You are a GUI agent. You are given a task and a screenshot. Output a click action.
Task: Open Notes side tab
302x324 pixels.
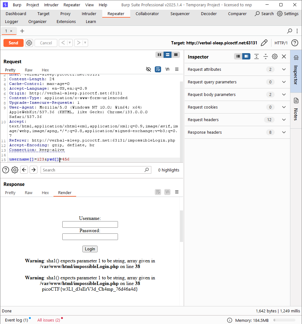[296, 110]
